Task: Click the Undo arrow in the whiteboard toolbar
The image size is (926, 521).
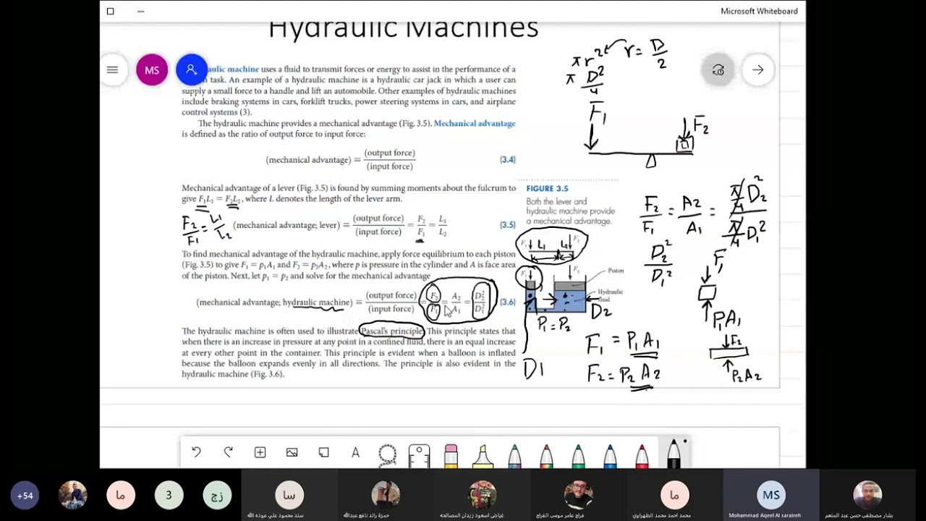Action: click(x=196, y=452)
